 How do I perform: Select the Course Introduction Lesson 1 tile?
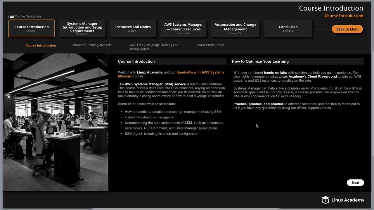point(32,28)
